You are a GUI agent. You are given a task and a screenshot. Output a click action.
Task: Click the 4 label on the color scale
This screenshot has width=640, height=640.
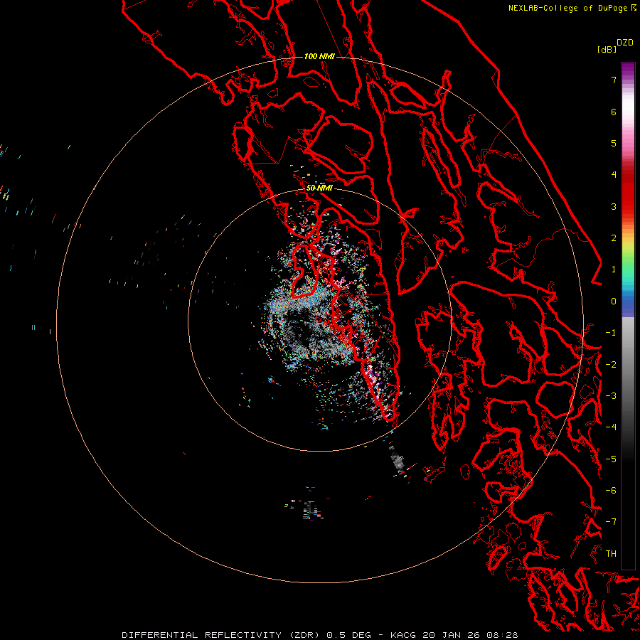[x=614, y=175]
